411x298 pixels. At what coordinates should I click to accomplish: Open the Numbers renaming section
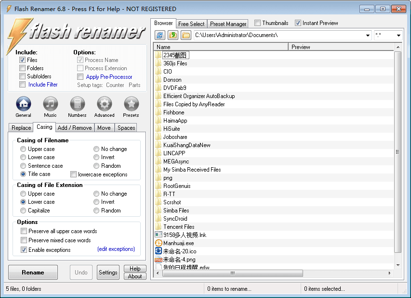(77, 104)
